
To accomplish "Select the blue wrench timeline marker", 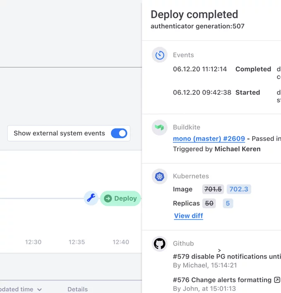I will pos(91,198).
